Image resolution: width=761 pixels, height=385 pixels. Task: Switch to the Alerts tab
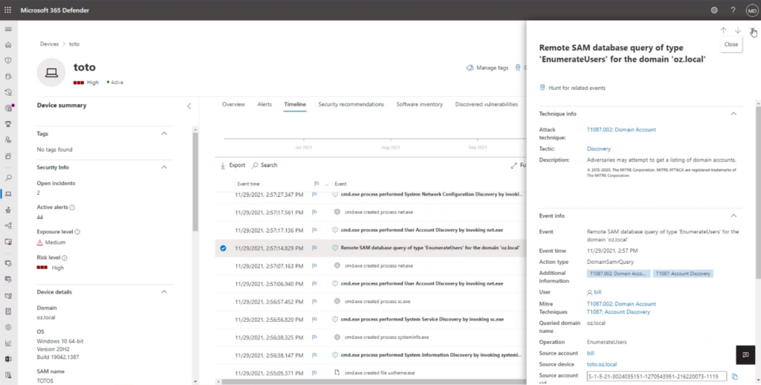[x=265, y=104]
